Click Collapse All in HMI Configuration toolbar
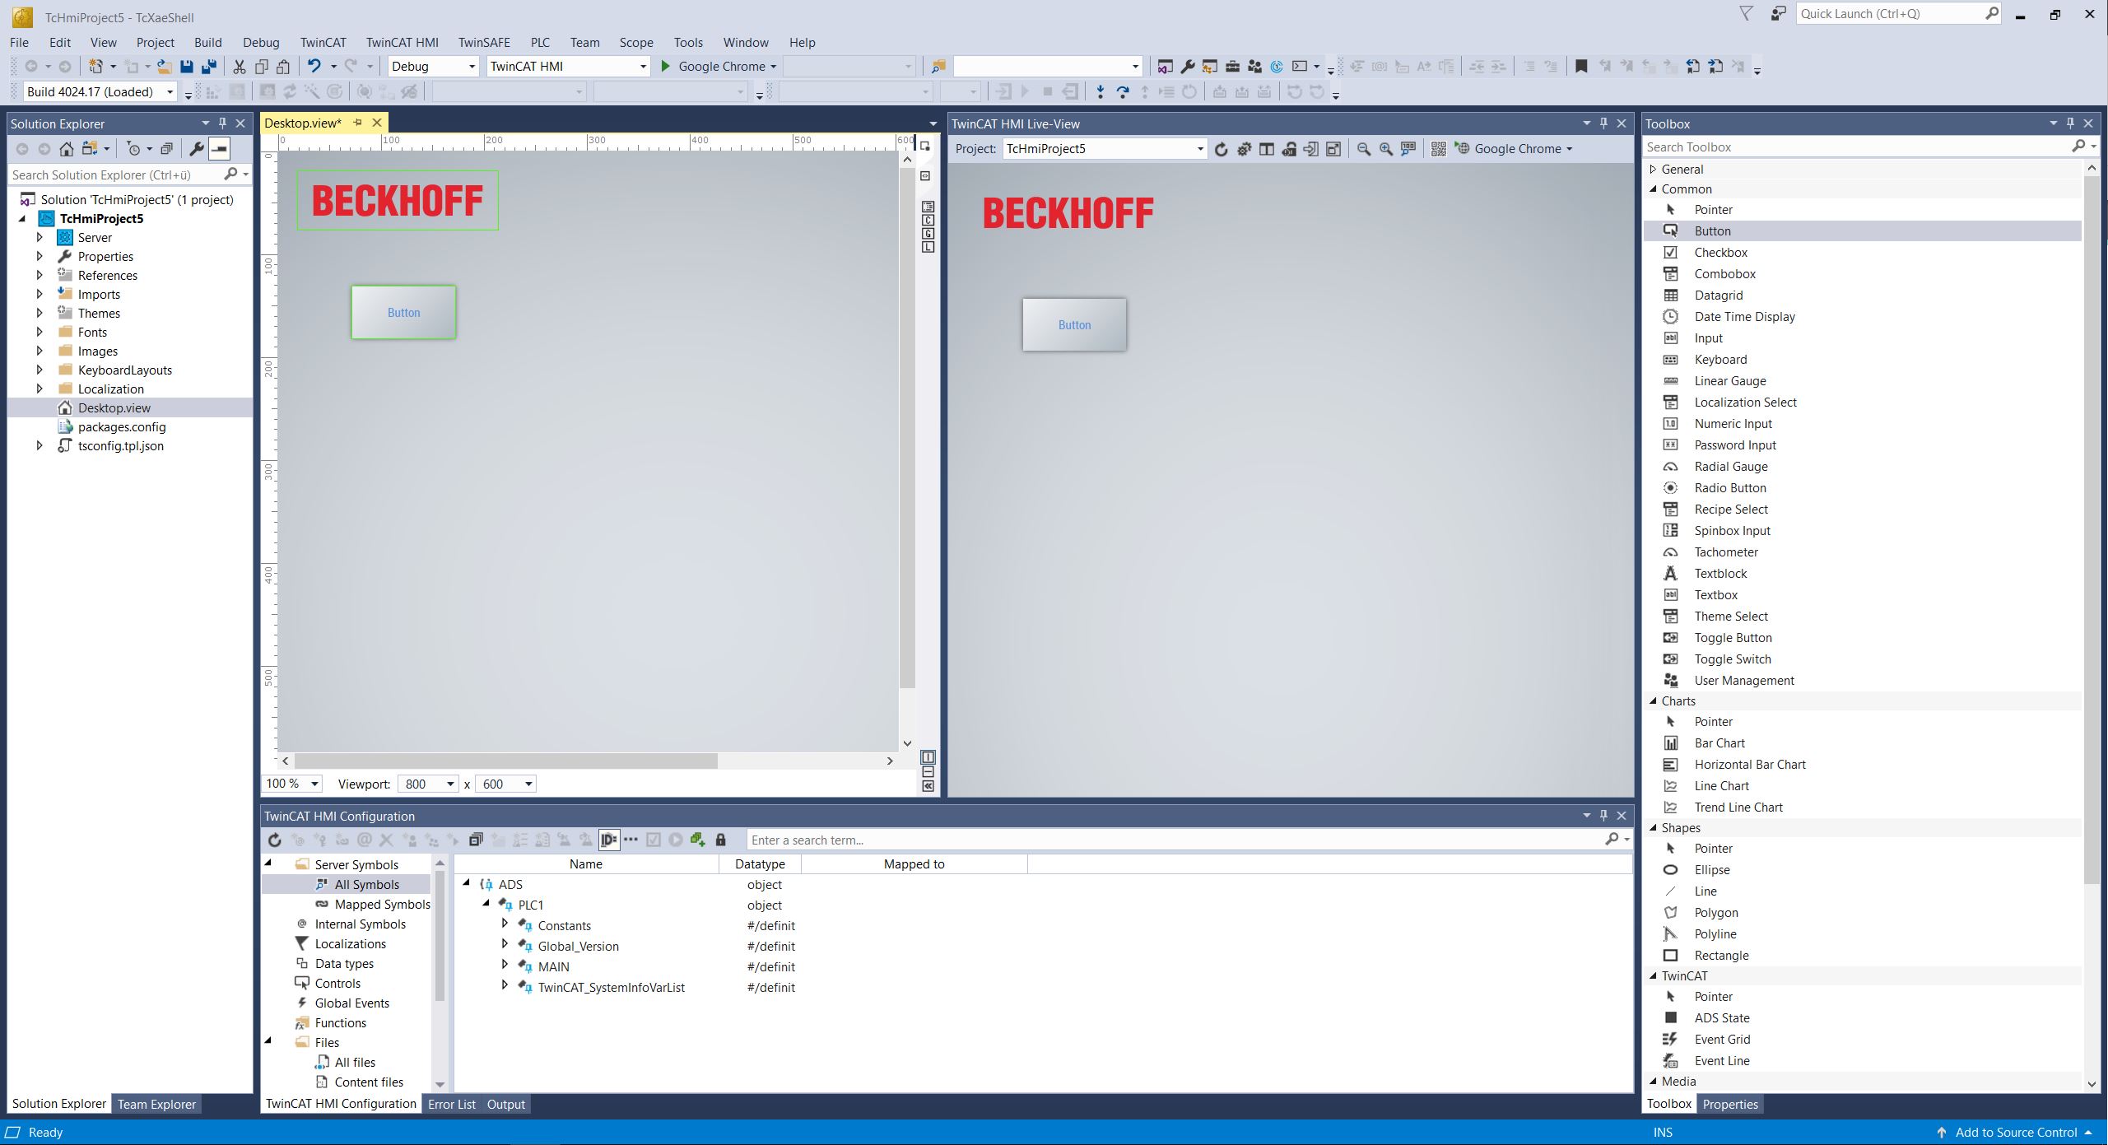2108x1145 pixels. (x=476, y=840)
